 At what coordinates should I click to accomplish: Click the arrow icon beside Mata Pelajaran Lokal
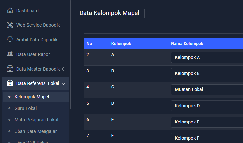click(x=9, y=120)
